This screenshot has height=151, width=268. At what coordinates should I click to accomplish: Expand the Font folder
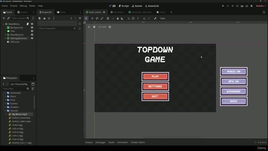5,100
